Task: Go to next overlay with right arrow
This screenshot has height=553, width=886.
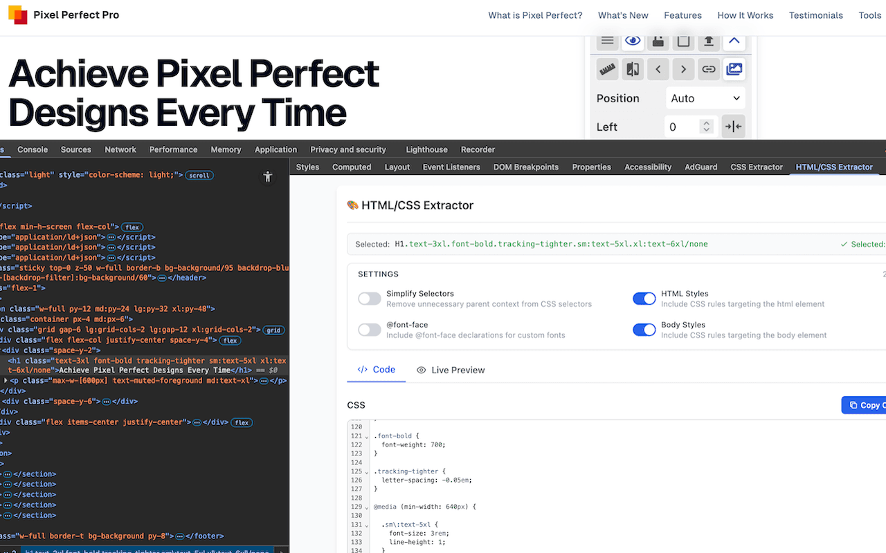Action: tap(684, 69)
